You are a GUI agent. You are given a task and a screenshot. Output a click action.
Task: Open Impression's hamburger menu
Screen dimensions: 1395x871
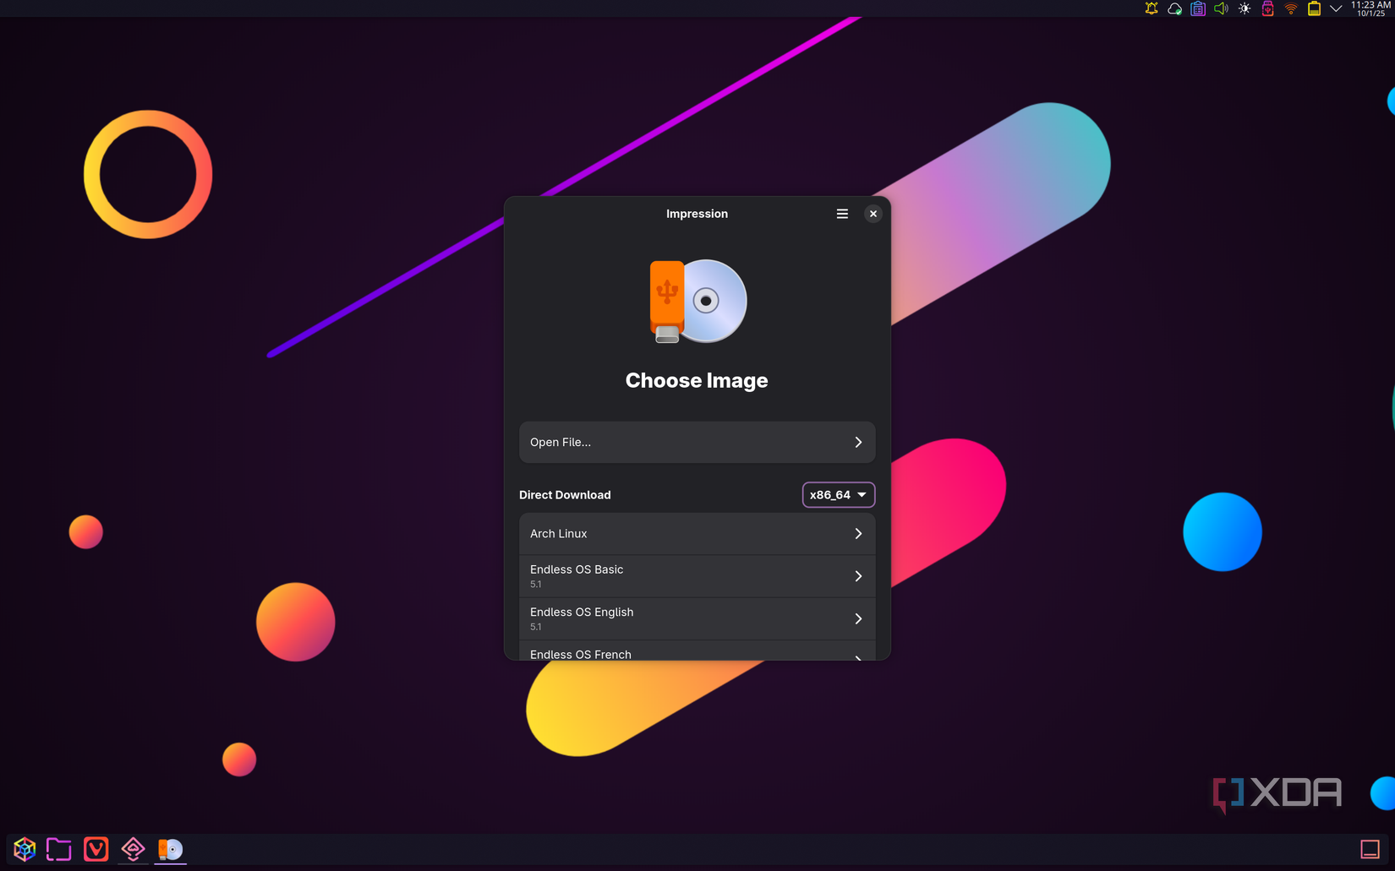coord(842,213)
